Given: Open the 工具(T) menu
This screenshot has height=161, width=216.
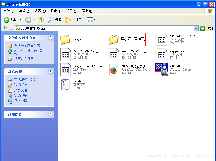Looking at the screenshot, I should click(72, 11).
